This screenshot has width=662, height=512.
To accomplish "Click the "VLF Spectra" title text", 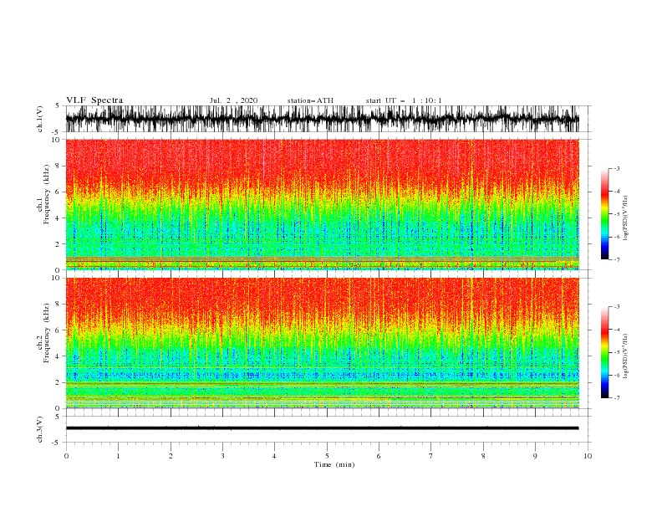I will pos(94,100).
